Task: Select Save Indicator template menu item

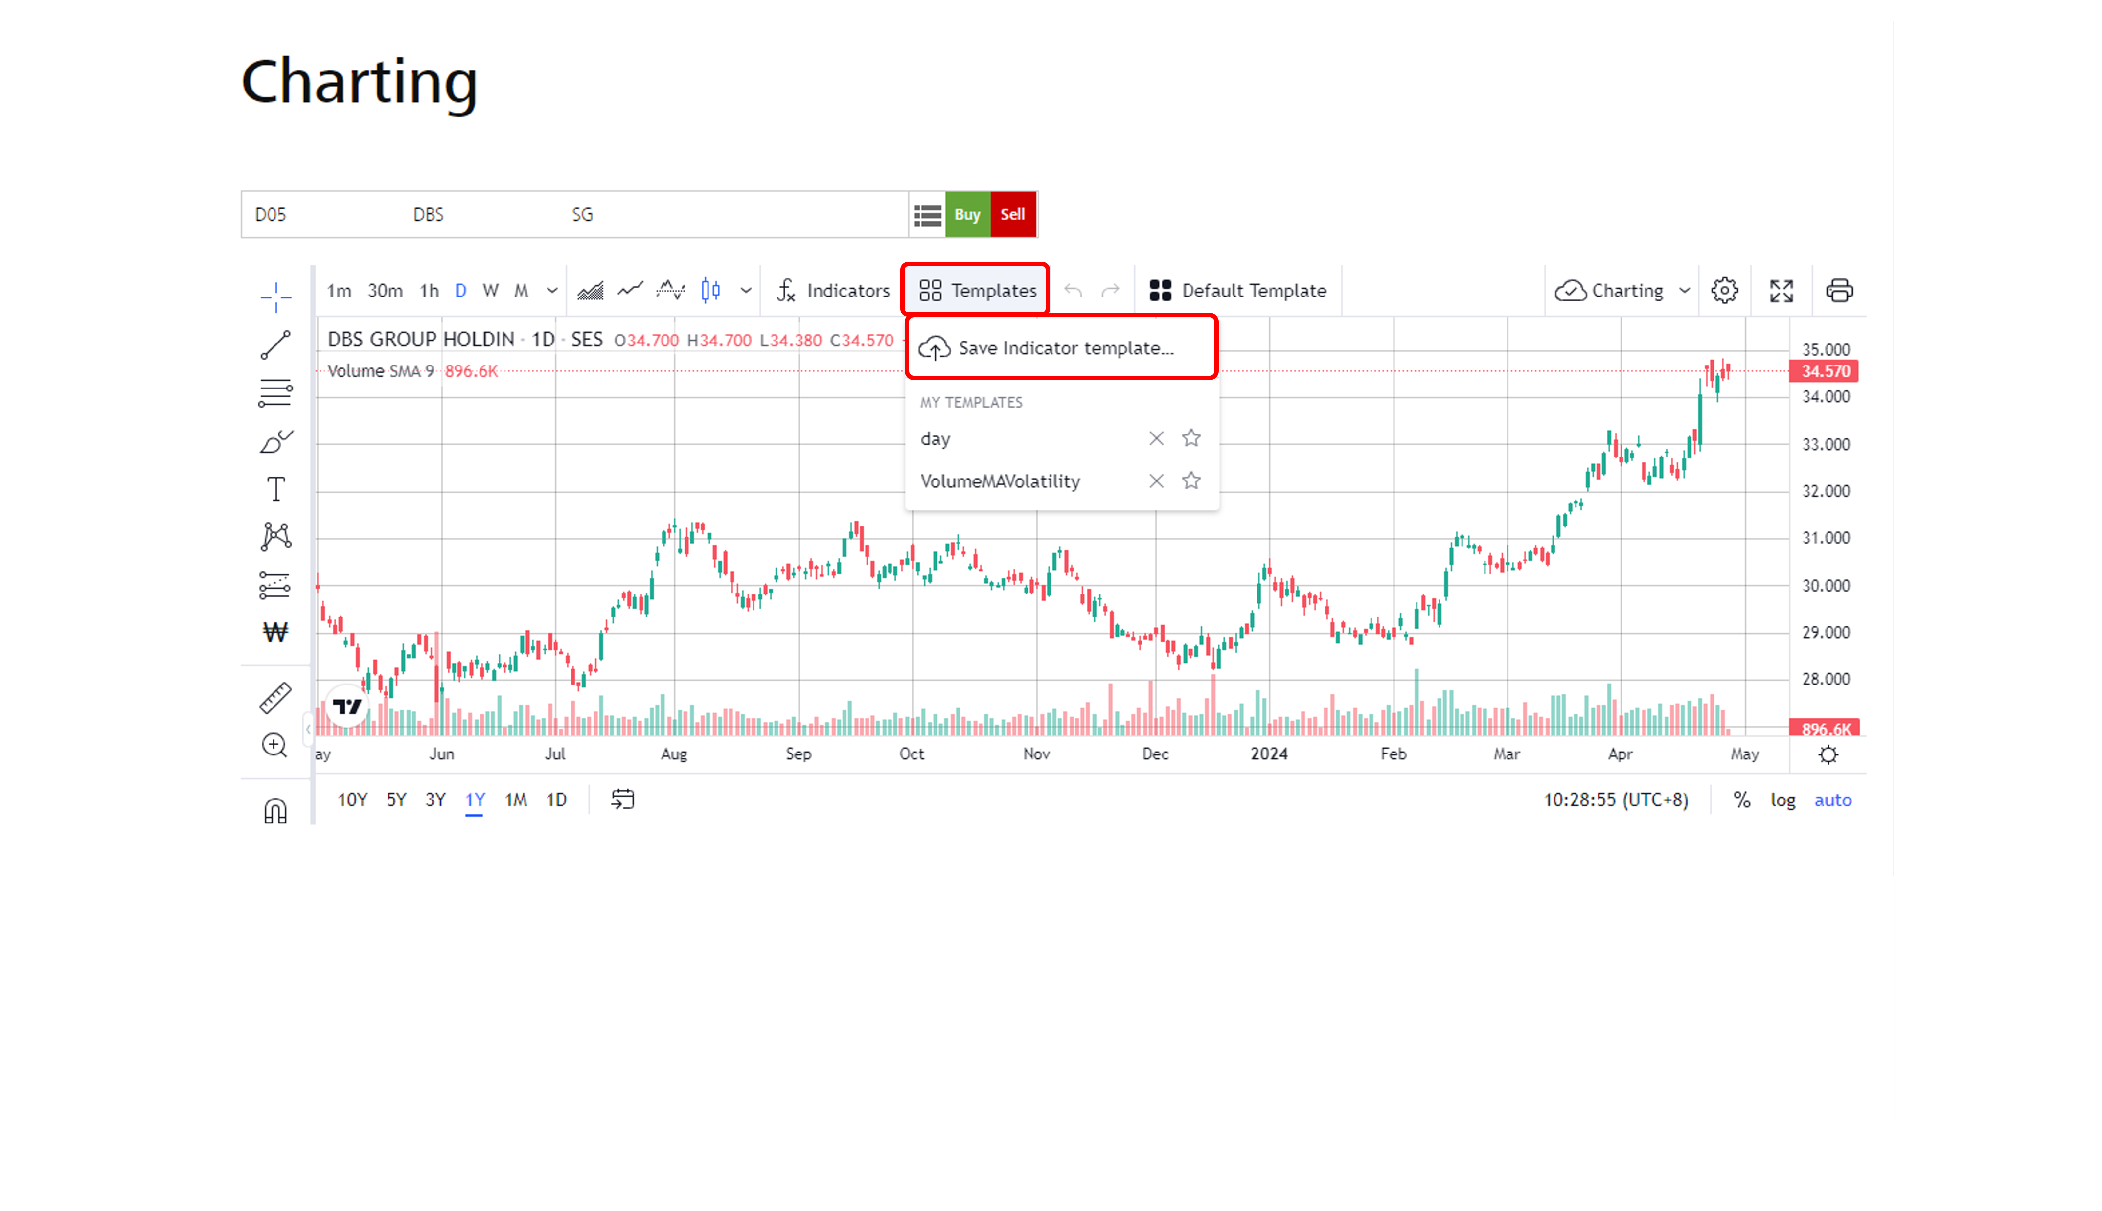Action: [x=1062, y=348]
